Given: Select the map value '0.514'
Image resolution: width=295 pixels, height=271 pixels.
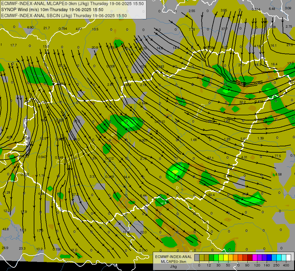Looking at the screenshot, I should point(256,9).
